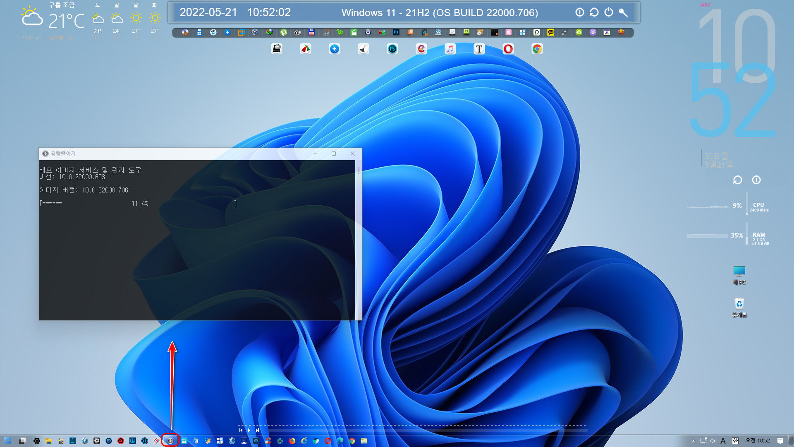794x447 pixels.
Task: Open File Explorer folder icon on taskbar
Action: pyautogui.click(x=48, y=441)
